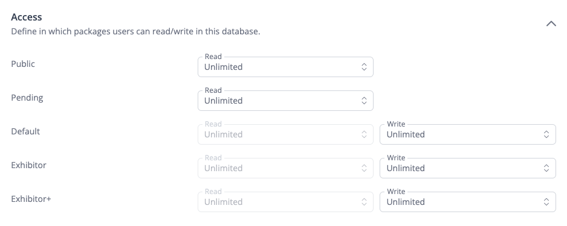Click the up-down arrows in Exhibitor+ Write
This screenshot has width=567, height=226.
click(546, 202)
